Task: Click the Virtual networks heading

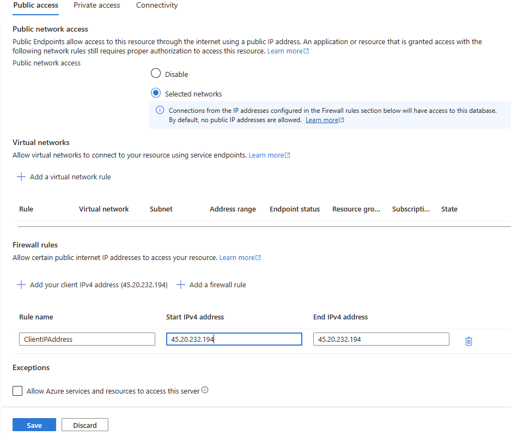Action: (41, 142)
